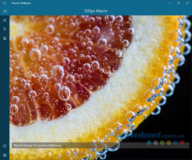
Task: Maximize the Dinamic Wallpaper window
Action: click(178, 3)
